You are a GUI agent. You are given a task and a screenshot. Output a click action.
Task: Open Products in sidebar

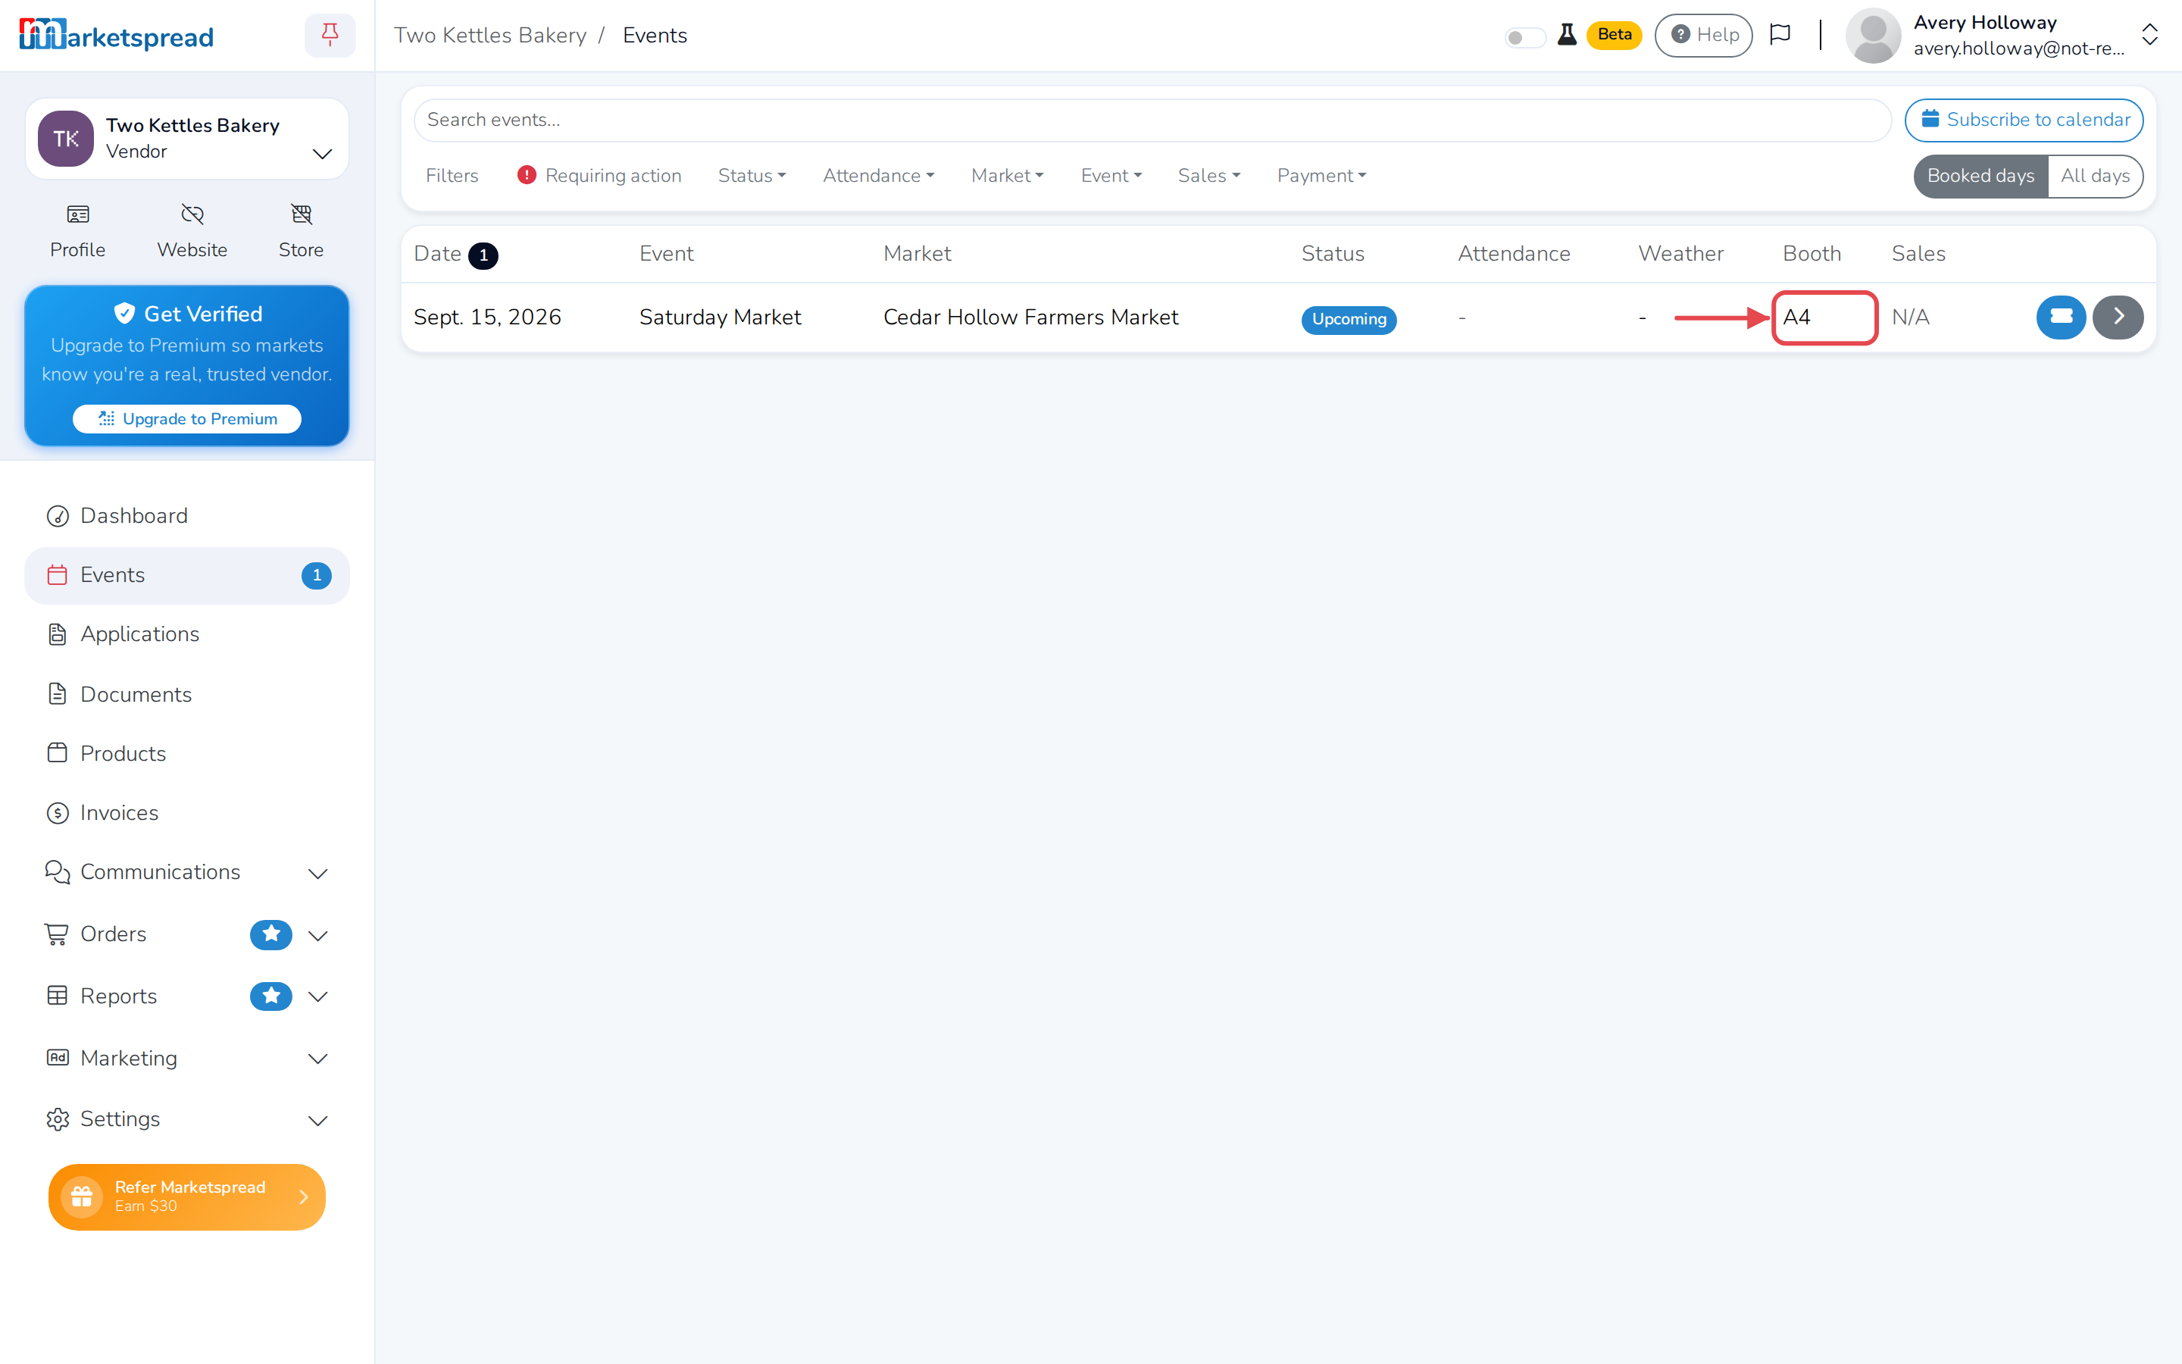[186, 753]
